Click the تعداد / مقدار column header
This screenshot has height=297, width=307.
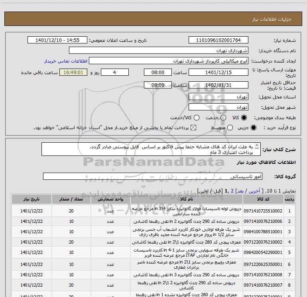click(71, 199)
